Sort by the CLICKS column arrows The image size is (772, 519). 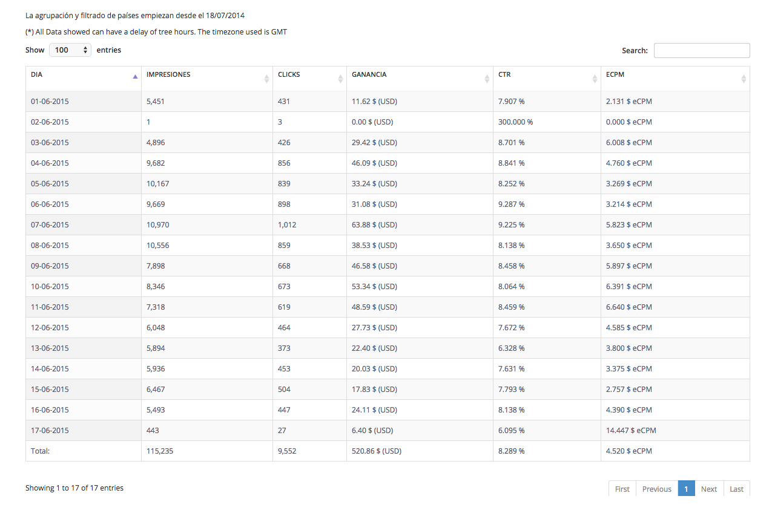[x=340, y=79]
